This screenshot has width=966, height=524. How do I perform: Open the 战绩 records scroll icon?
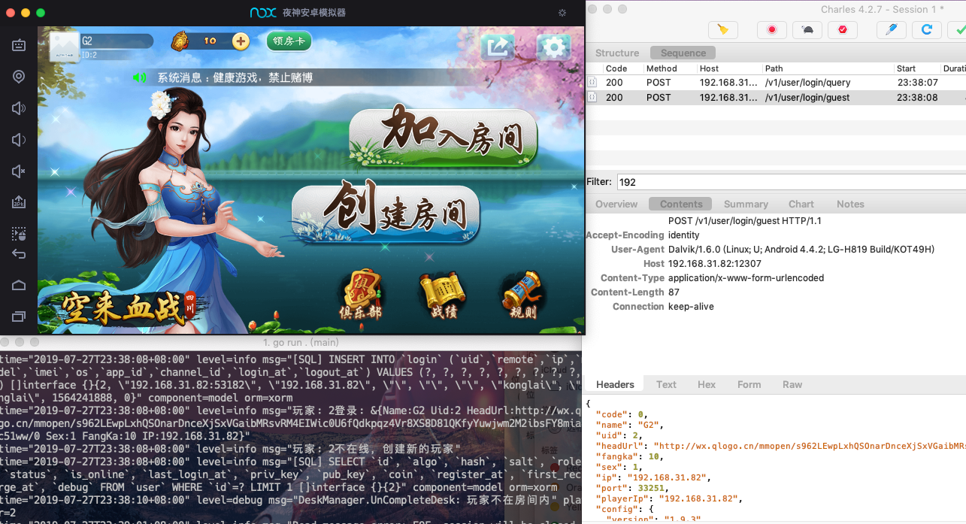pyautogui.click(x=443, y=294)
